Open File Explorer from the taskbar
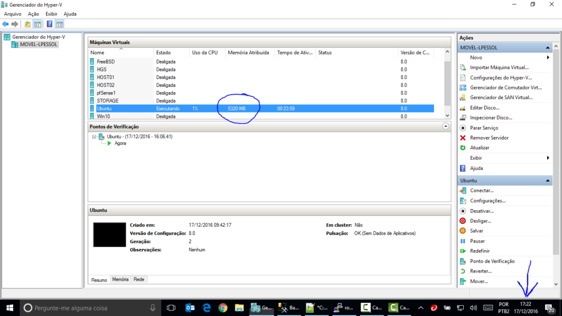 (x=239, y=308)
